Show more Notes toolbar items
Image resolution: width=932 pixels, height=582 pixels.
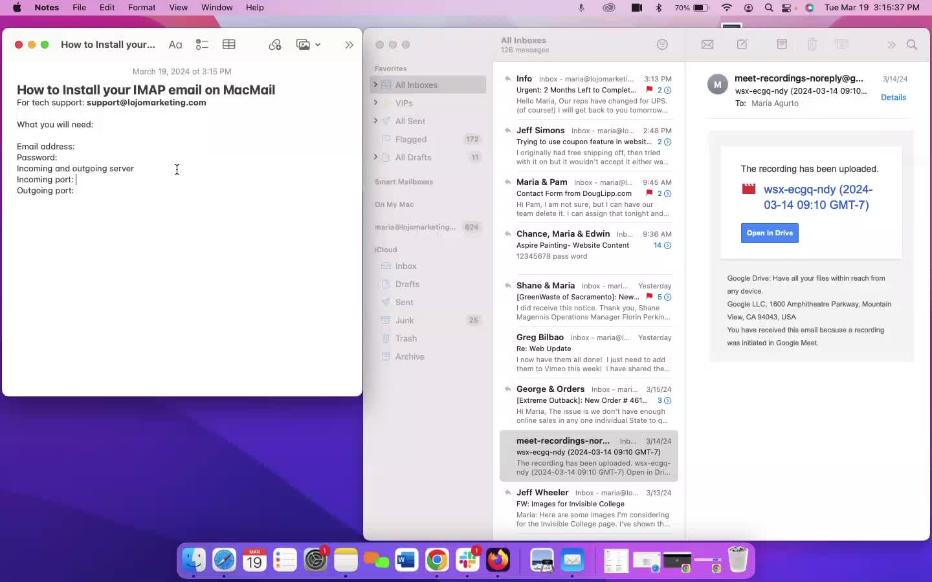click(349, 45)
